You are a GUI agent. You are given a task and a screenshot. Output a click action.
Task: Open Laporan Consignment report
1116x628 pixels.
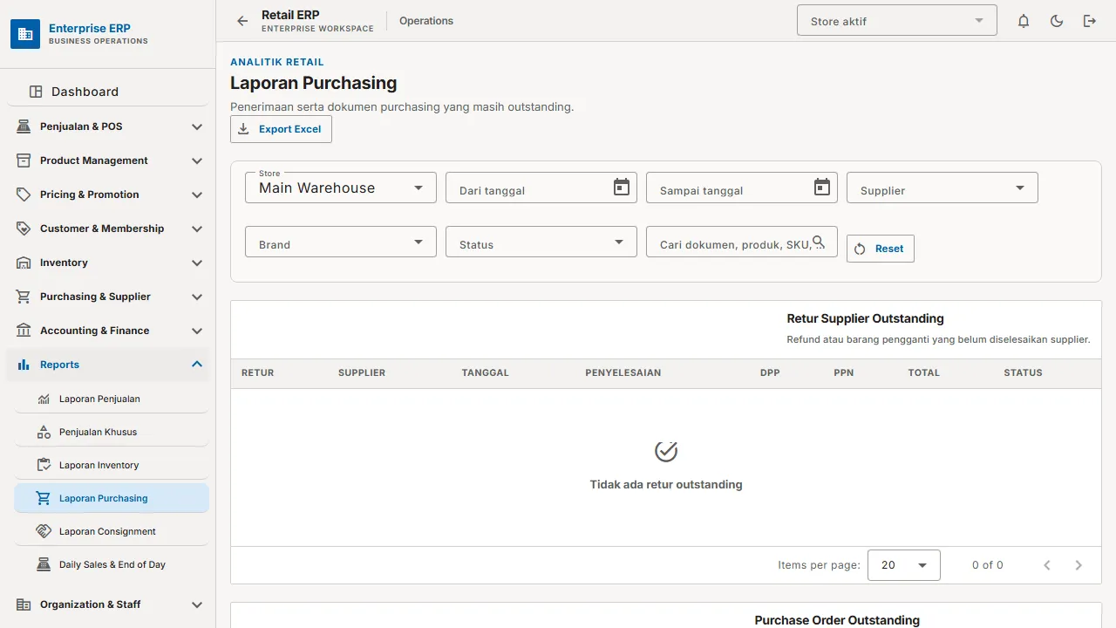point(112,531)
